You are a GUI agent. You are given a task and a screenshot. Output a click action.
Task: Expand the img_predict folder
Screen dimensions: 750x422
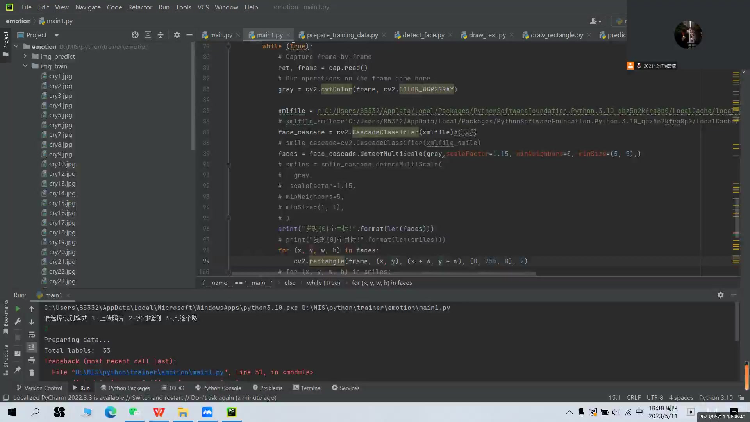[25, 56]
